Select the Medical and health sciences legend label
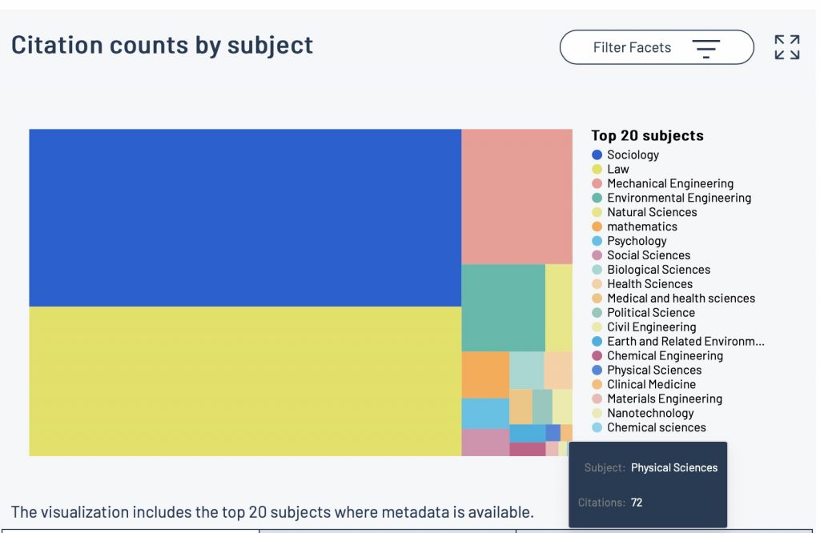Screen dimensions: 820x533 click(x=681, y=299)
